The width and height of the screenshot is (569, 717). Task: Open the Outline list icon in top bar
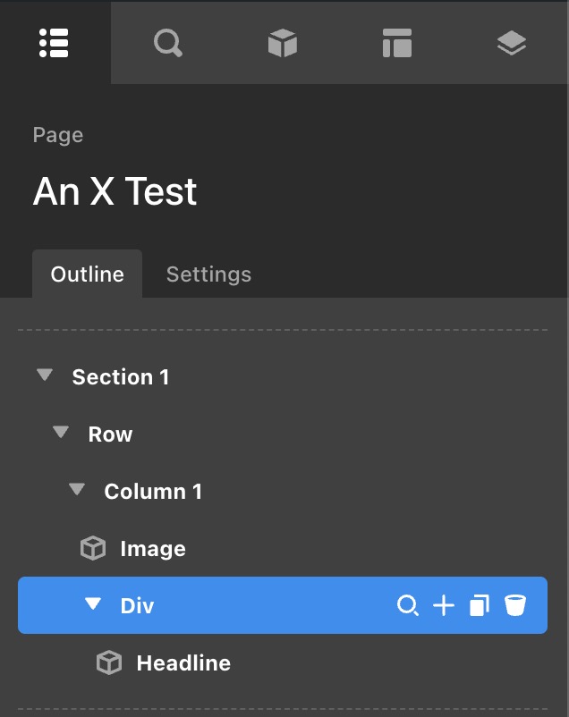[55, 43]
